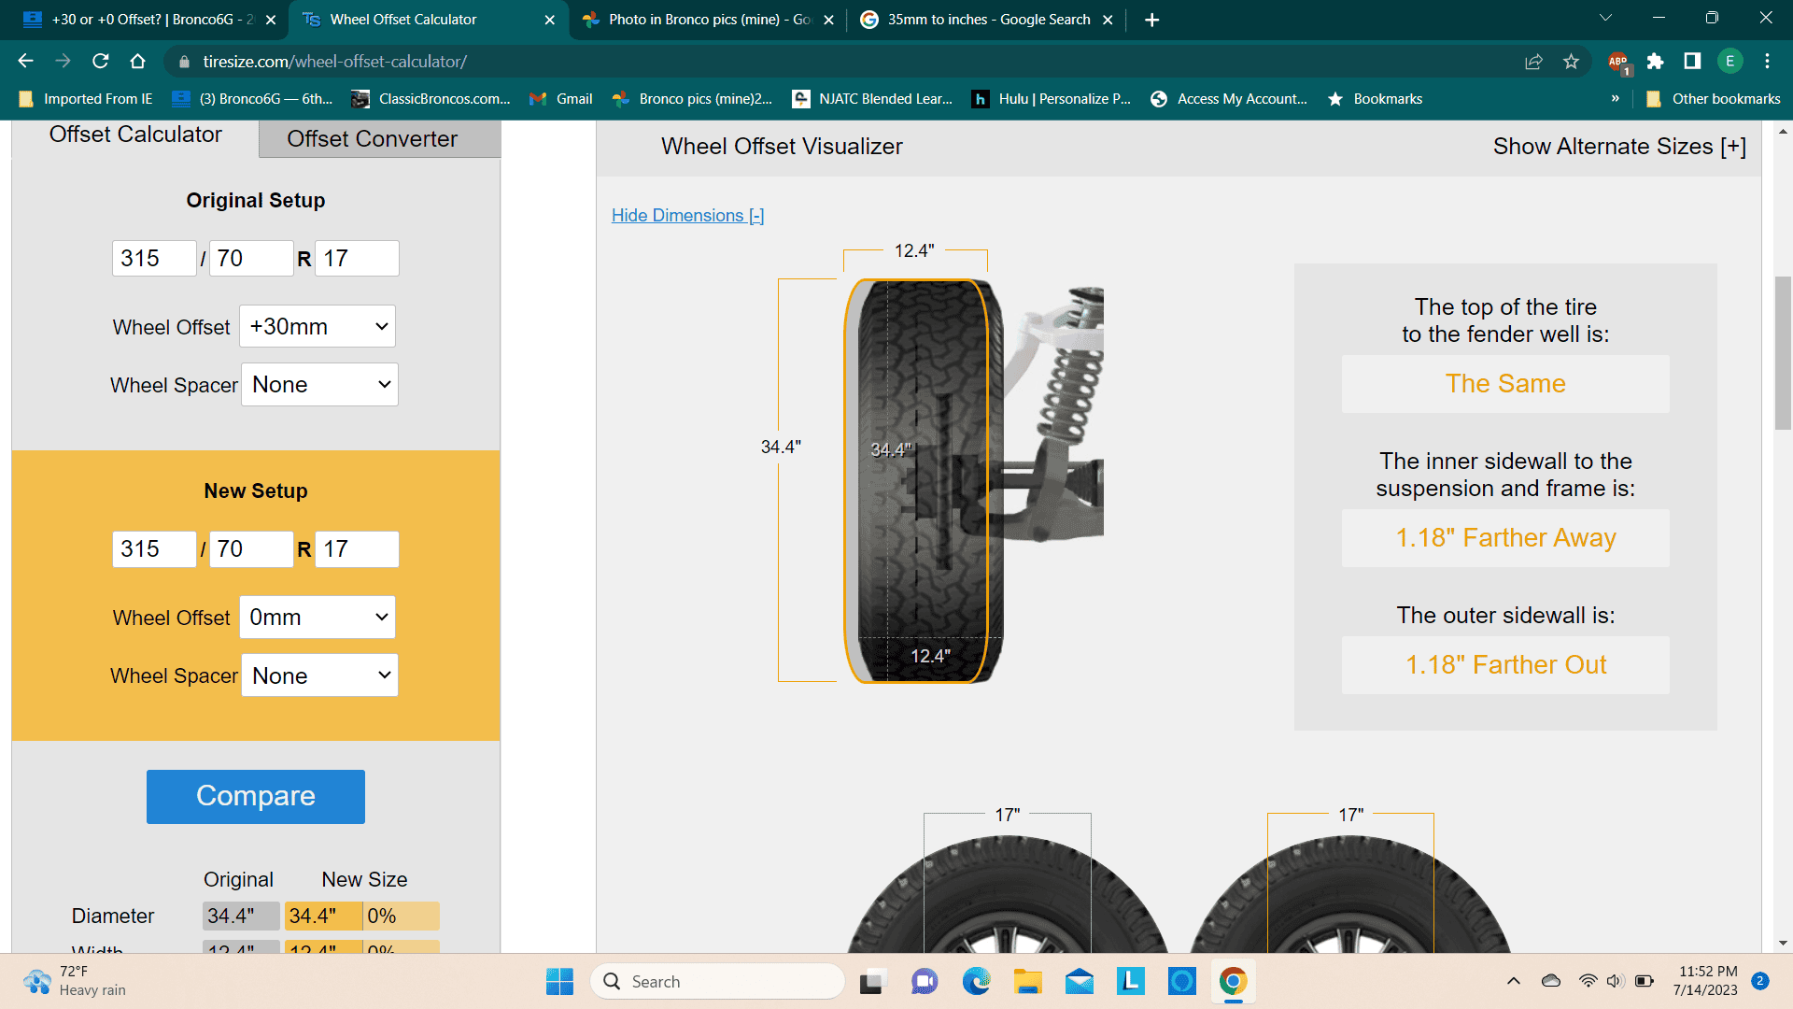Open the Windows Start menu
Screen dimensions: 1793x1009
coord(559,981)
